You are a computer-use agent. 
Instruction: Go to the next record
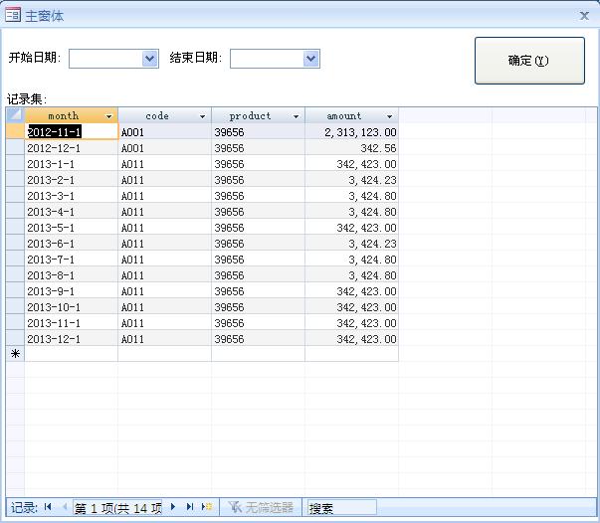(173, 507)
